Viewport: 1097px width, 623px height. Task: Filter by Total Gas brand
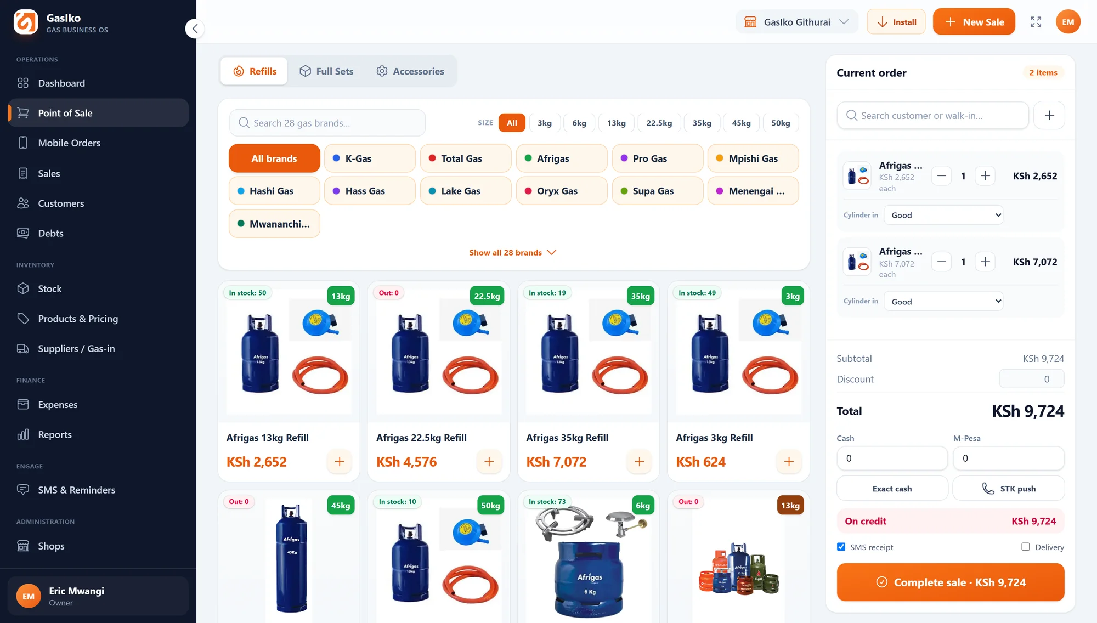click(x=466, y=158)
